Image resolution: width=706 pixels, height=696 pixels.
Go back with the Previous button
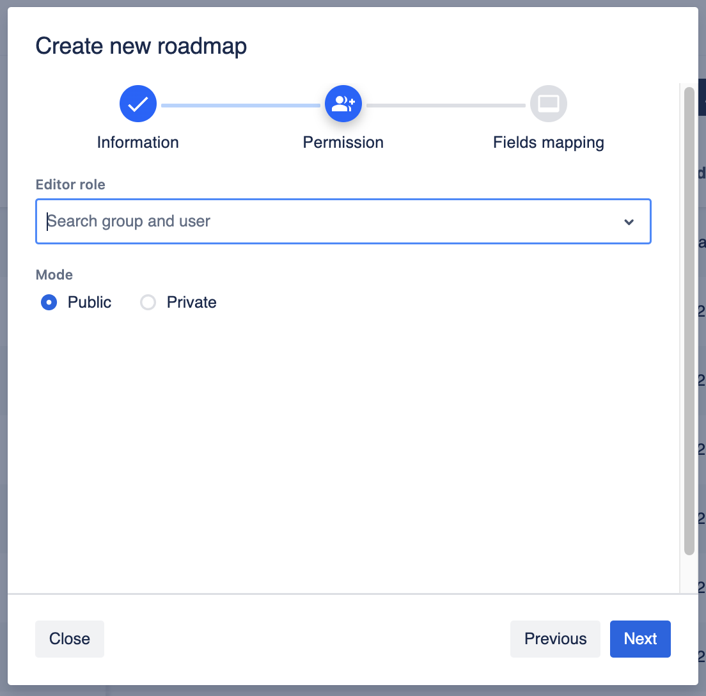[x=555, y=639]
